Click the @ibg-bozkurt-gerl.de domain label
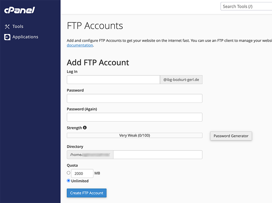Image resolution: width=272 pixels, height=203 pixels. tap(181, 79)
